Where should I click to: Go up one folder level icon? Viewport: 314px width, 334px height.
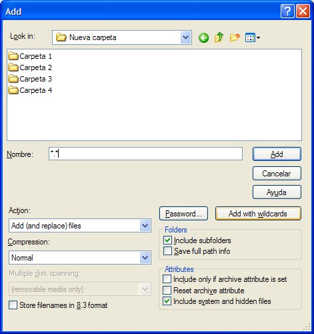point(219,37)
